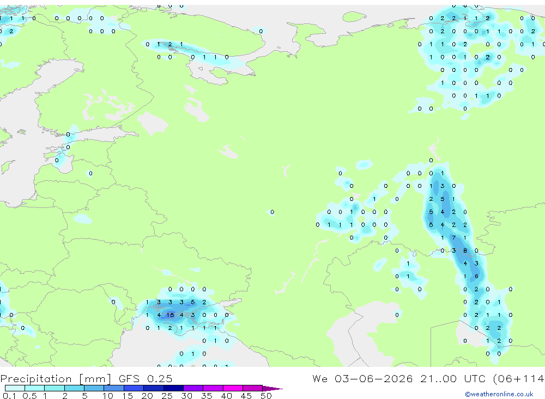Click the 0.1–0.5 mm legend color swatch
Image resolution: width=545 pixels, height=399 pixels.
click(x=15, y=388)
